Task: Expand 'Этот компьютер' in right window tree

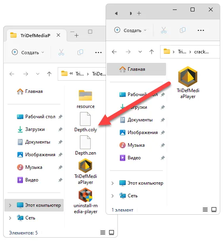Action: [113, 183]
